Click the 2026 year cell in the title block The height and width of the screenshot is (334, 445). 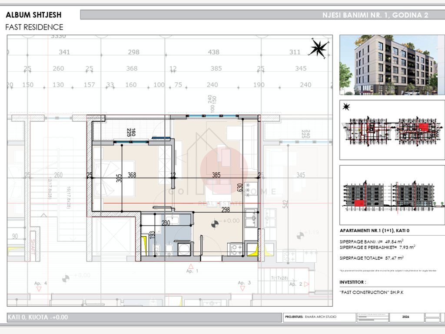pyautogui.click(x=406, y=317)
